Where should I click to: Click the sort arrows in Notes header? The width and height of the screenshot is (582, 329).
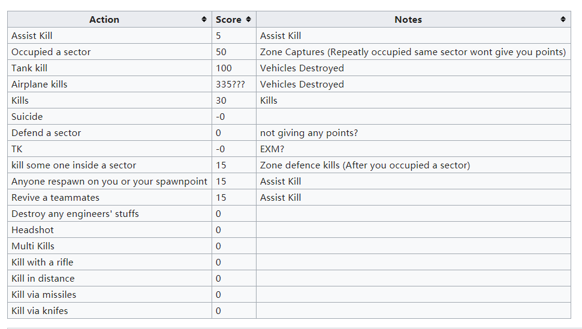tap(563, 20)
